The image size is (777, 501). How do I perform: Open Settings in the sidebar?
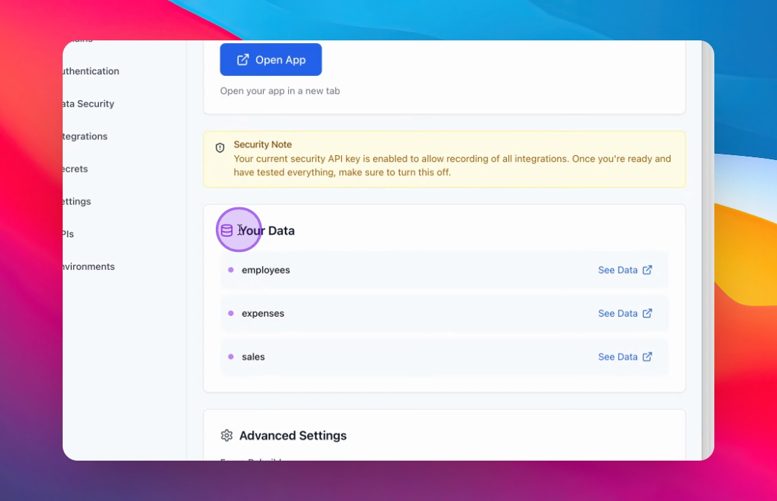77,202
